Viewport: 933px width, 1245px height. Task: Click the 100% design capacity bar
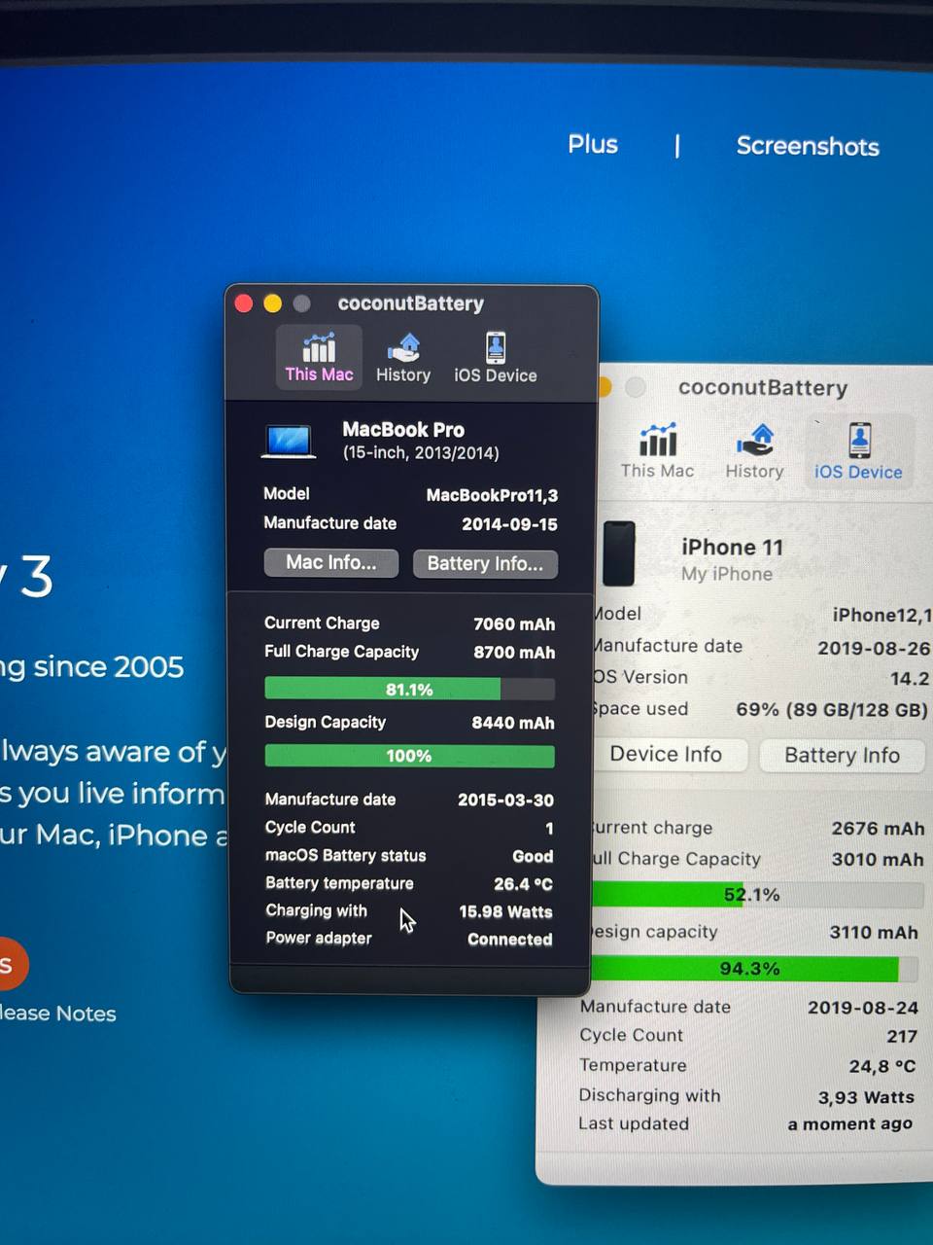pos(409,756)
